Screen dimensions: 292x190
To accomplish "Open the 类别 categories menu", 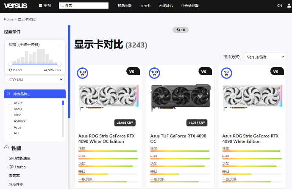I will [44, 6].
